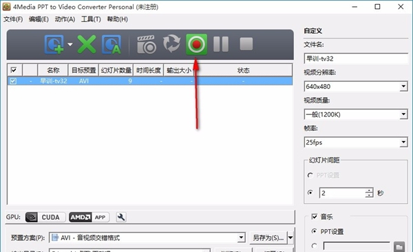
Task: Click the slide count value 9
Action: coord(130,81)
